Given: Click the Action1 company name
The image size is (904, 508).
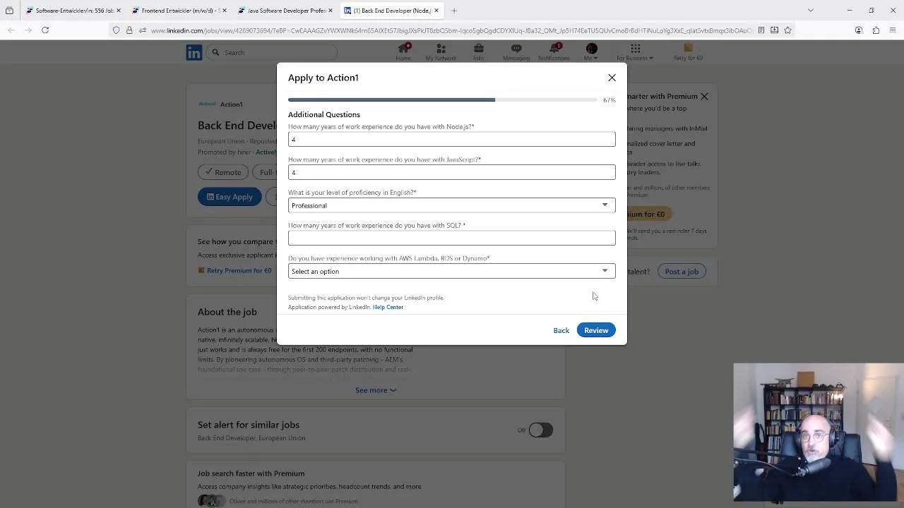Looking at the screenshot, I should click(231, 104).
